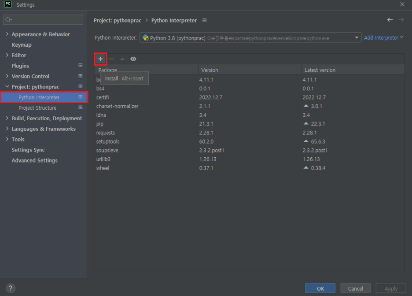Click version 2022.12.7 in Version column
This screenshot has width=412, height=296.
click(x=211, y=97)
